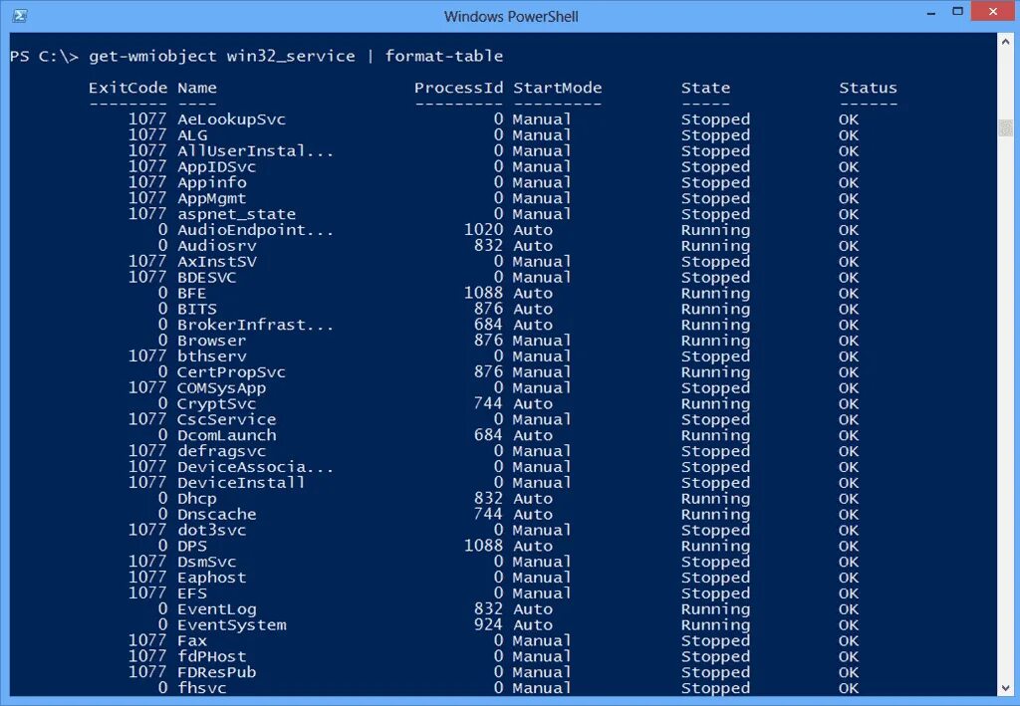This screenshot has width=1020, height=706.
Task: Select the bthserv service name
Action: [212, 356]
